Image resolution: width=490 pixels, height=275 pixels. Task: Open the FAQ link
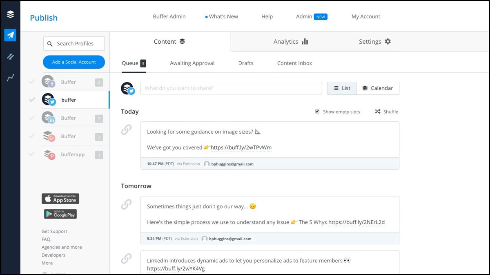[x=46, y=239]
